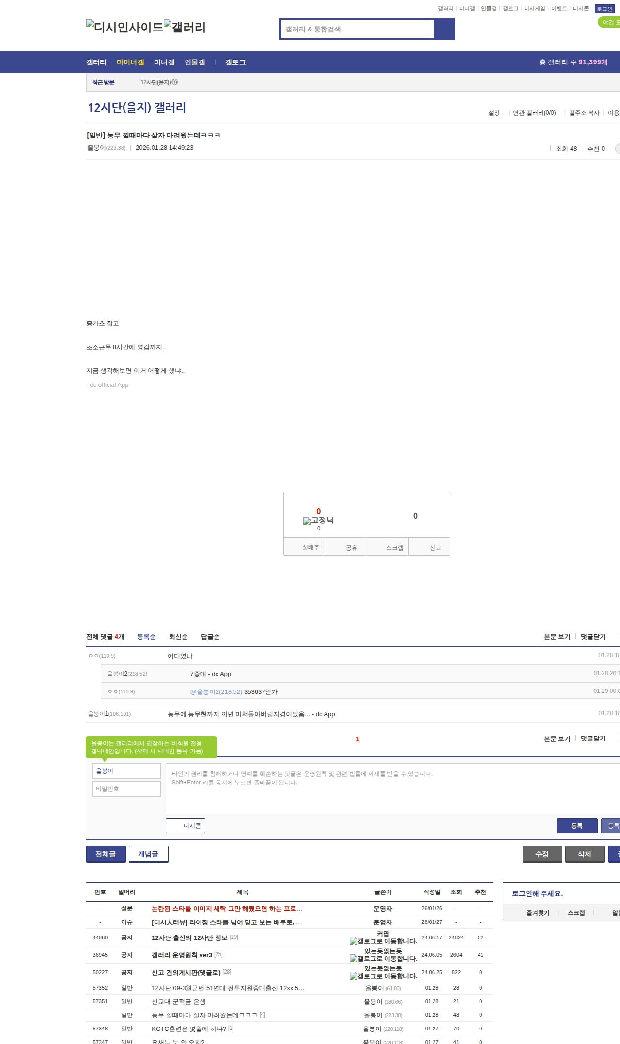This screenshot has height=1044, width=620.
Task: Click comment author 을붕이1(106.101)
Action: click(x=109, y=714)
